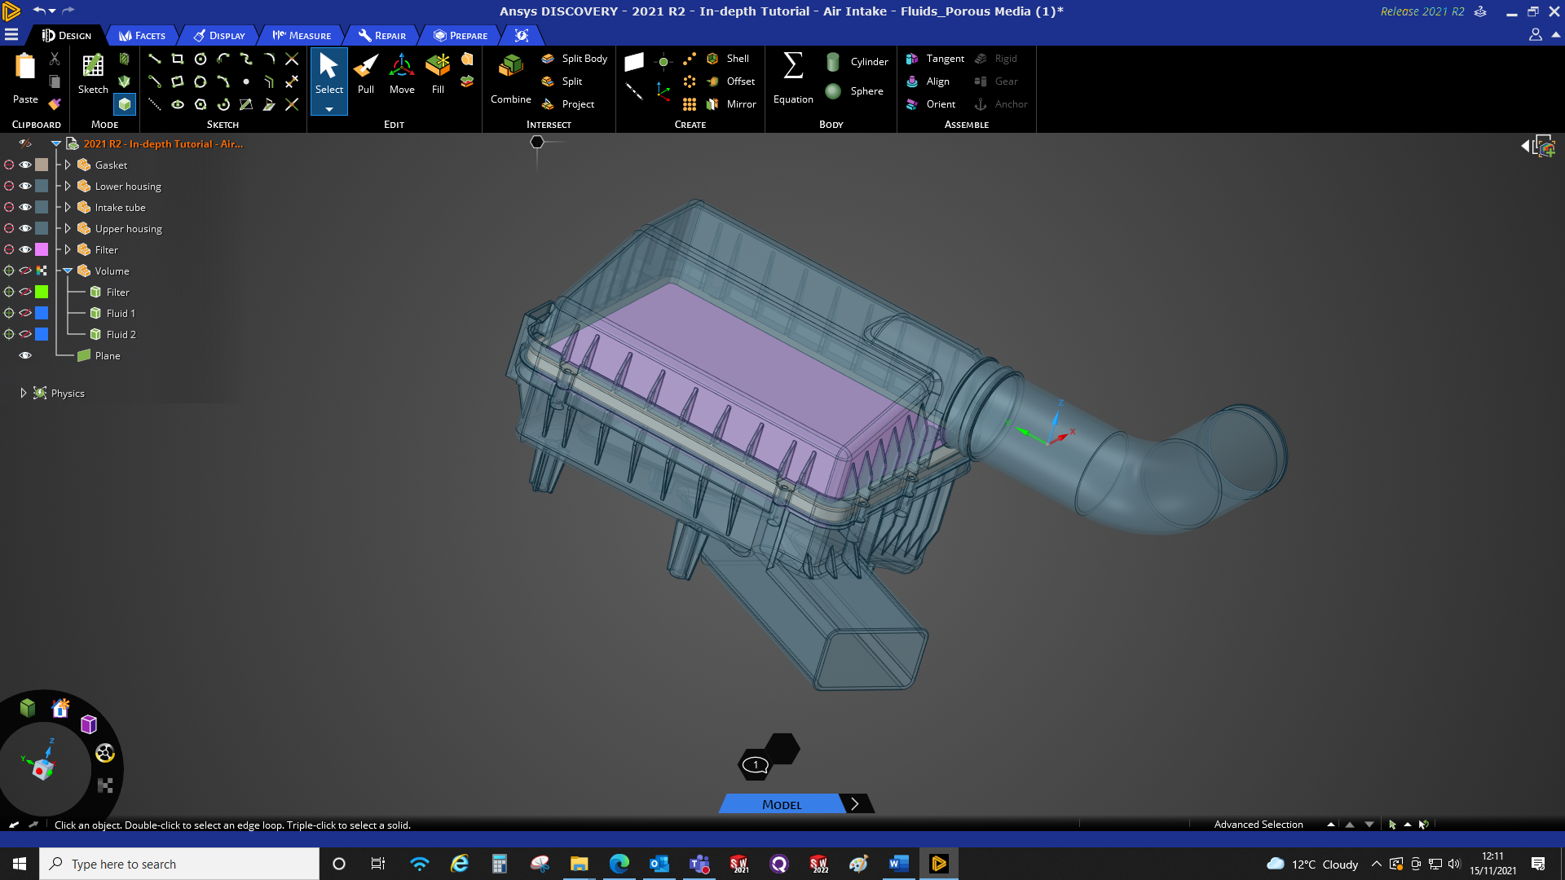Expand the Physics node
Image resolution: width=1565 pixels, height=880 pixels.
[23, 393]
